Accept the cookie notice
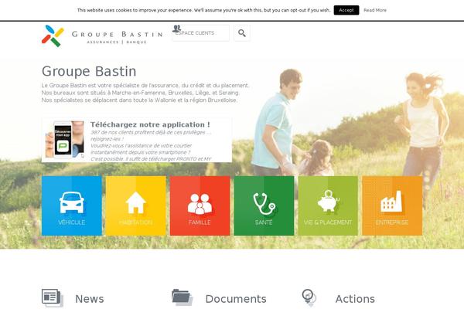 tap(346, 10)
